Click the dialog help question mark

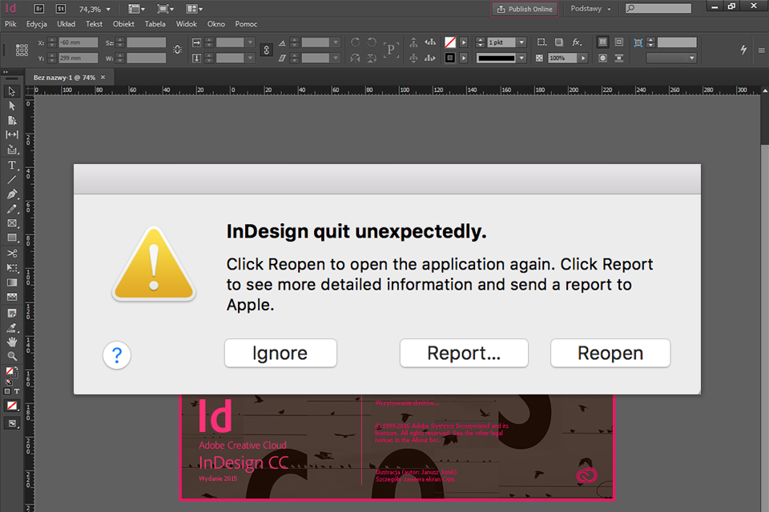[x=117, y=355]
